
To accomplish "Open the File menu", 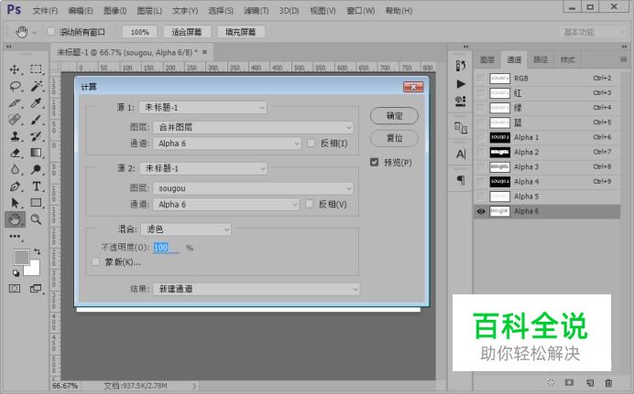I will point(45,11).
